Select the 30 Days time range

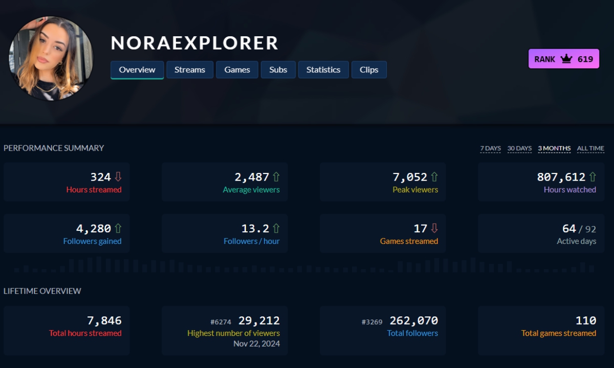pos(519,149)
